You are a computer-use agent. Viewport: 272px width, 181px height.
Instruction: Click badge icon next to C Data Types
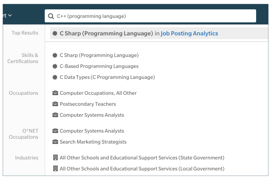click(x=55, y=77)
